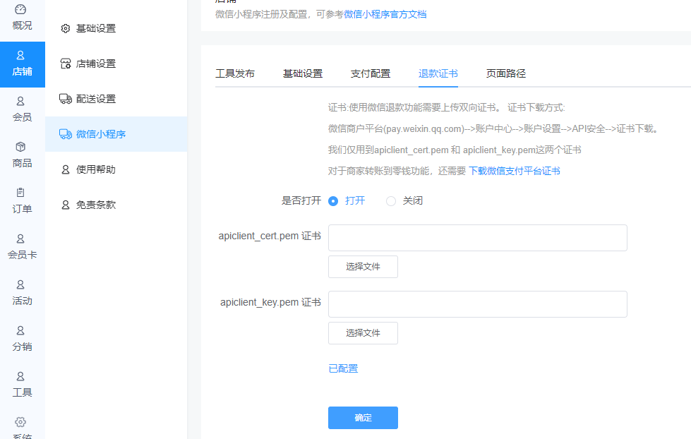Select the 店铺 person icon in sidebar

(20, 55)
